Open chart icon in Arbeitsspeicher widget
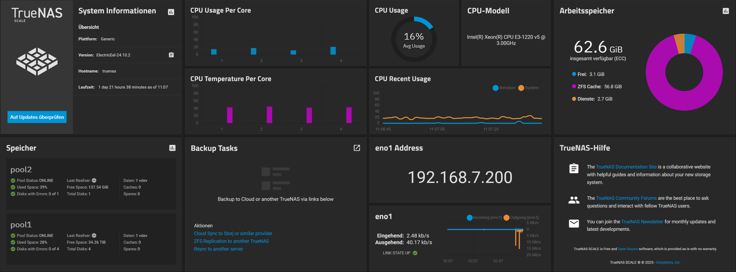The width and height of the screenshot is (736, 272). [726, 11]
